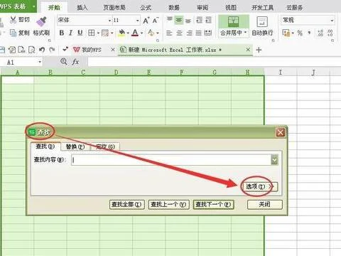Open the font name 宋体 dropdown
Screen dimensions: 341x256
coord(109,21)
